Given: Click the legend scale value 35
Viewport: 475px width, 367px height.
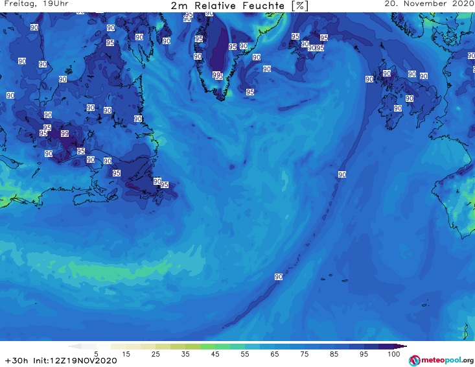Looking at the screenshot, I should (185, 354).
